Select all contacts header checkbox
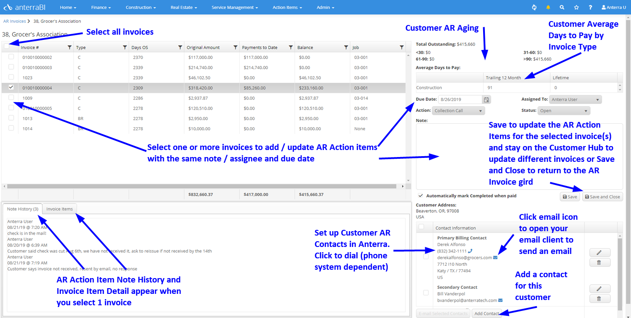 421,227
